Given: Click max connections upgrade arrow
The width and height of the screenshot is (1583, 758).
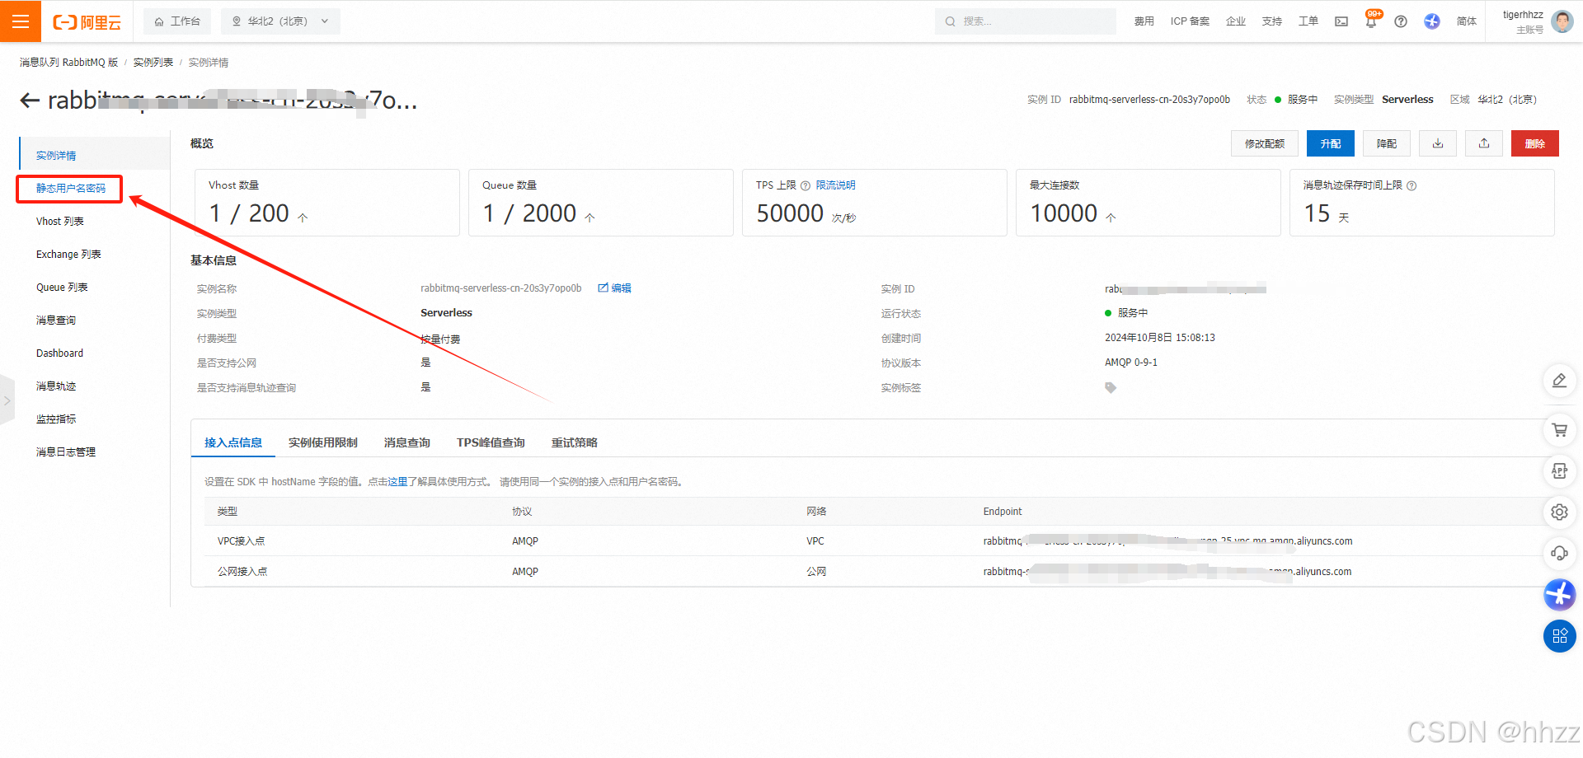Looking at the screenshot, I should 1111,218.
